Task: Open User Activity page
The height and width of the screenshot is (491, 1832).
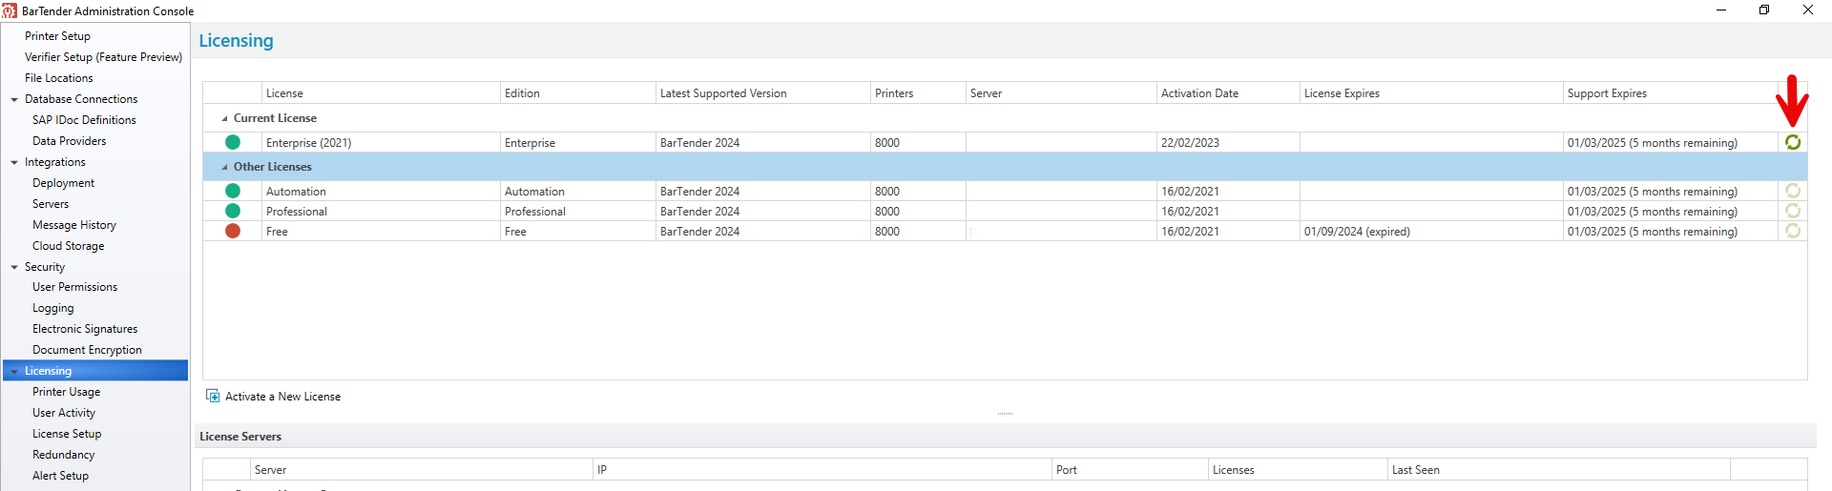Action: click(x=64, y=413)
